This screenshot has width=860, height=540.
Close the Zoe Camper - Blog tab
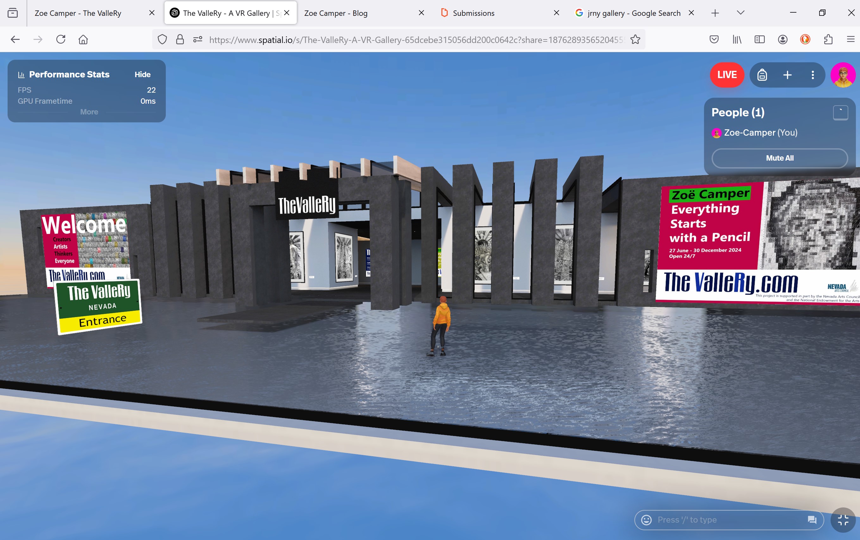tap(421, 13)
